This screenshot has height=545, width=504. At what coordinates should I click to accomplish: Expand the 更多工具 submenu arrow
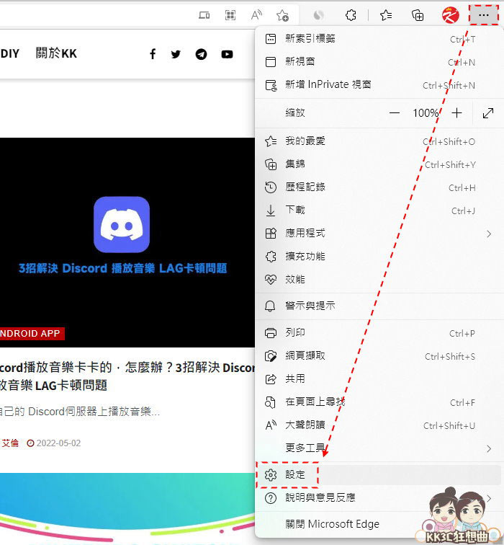point(489,448)
